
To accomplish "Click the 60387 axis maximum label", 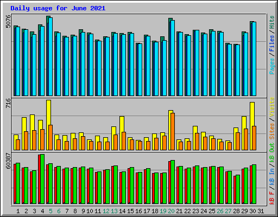I will click(x=8, y=161).
